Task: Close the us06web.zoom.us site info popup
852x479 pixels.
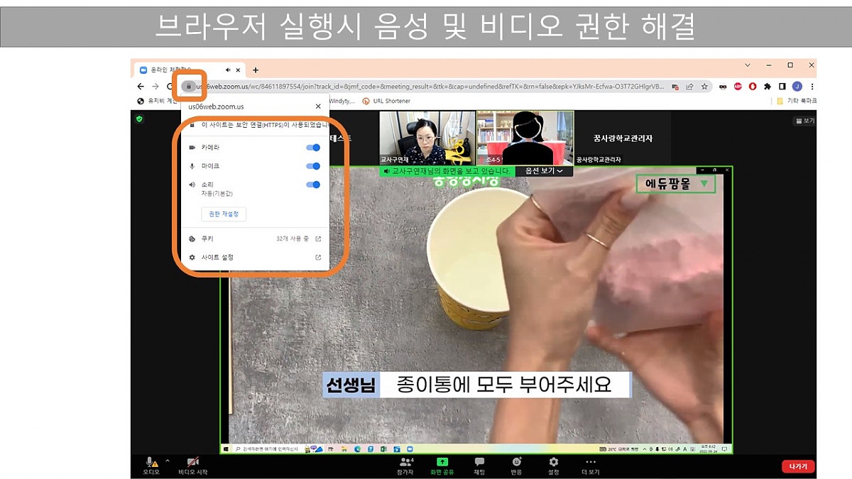Action: tap(317, 106)
